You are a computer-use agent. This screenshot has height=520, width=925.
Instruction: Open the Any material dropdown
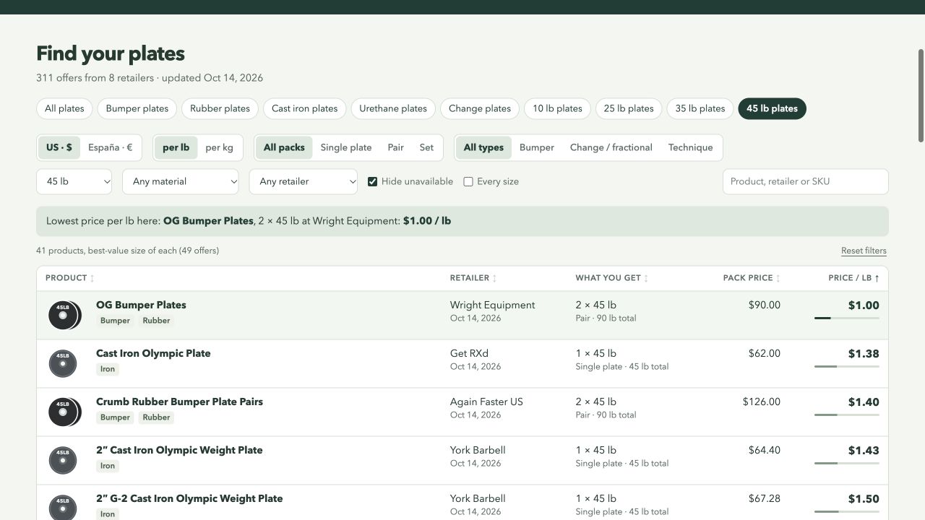click(x=181, y=181)
